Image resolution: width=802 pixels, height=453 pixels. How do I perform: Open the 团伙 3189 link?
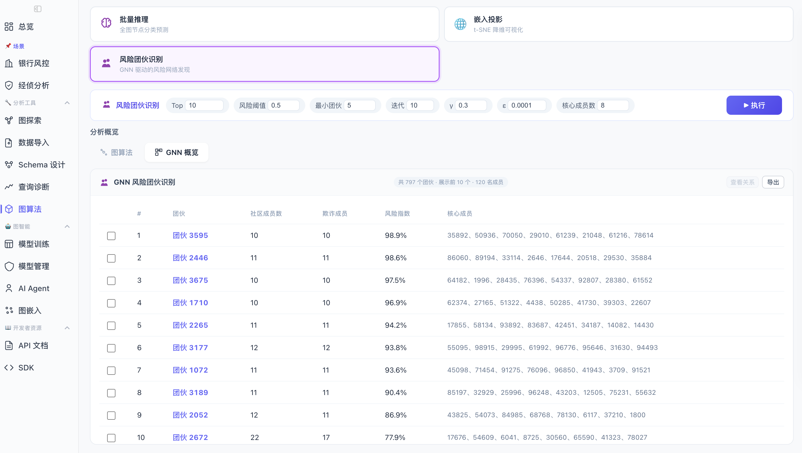tap(190, 393)
